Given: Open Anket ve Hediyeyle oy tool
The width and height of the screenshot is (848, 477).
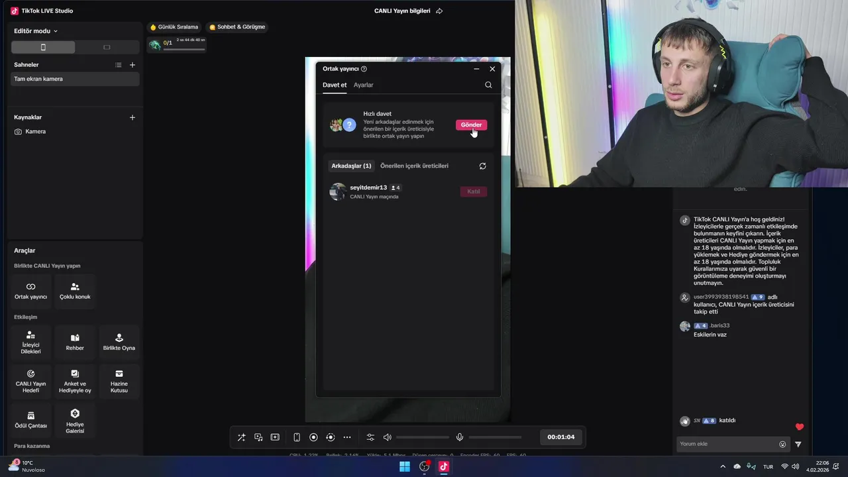Looking at the screenshot, I should coord(75,382).
